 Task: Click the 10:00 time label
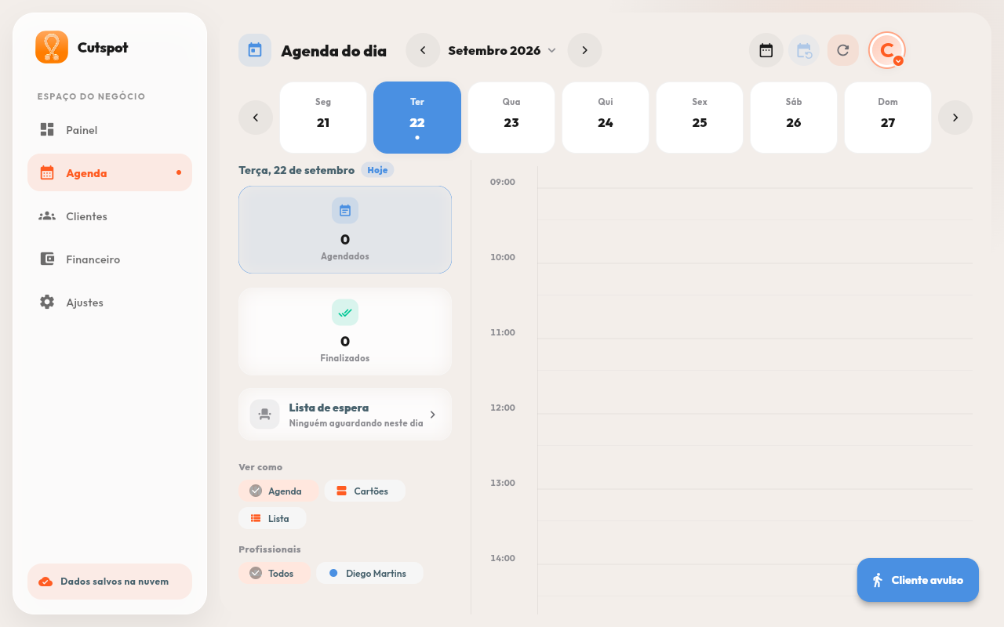pos(503,257)
